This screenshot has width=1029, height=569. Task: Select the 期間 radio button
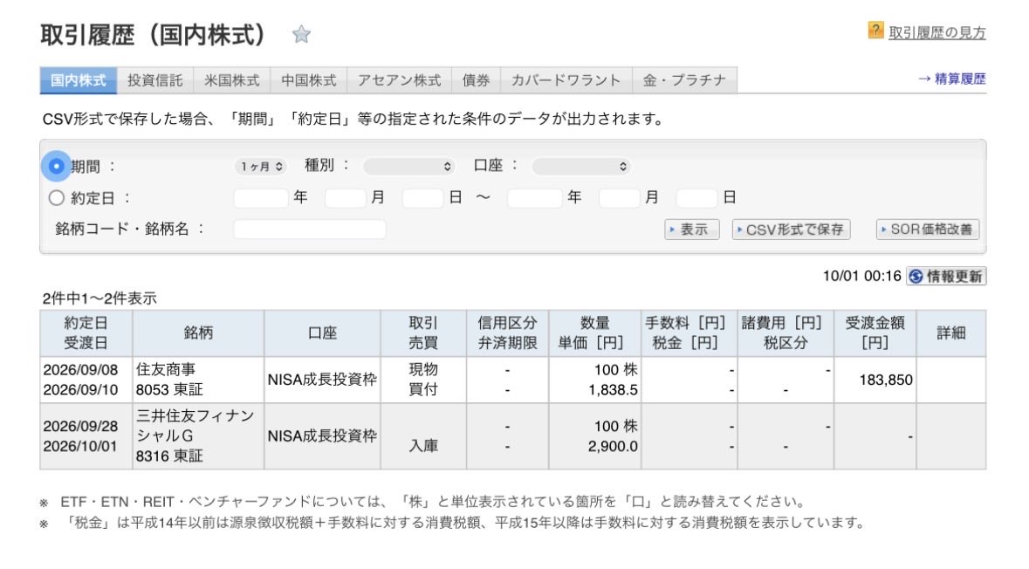point(57,166)
